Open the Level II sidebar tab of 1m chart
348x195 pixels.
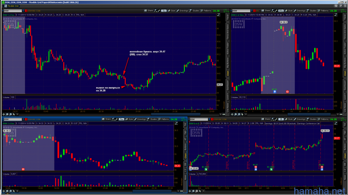coord(228,97)
